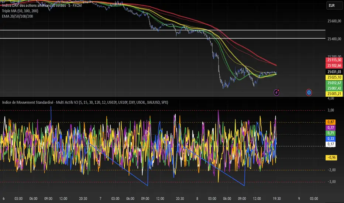Click the purple 0,77 indicator value label
Image resolution: width=344 pixels, height=203 pixels.
(x=331, y=127)
